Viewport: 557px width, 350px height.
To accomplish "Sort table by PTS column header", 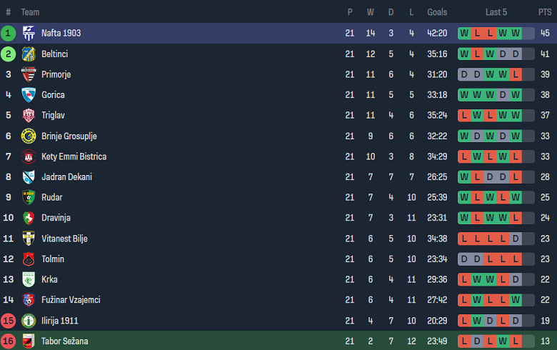I will click(x=545, y=12).
